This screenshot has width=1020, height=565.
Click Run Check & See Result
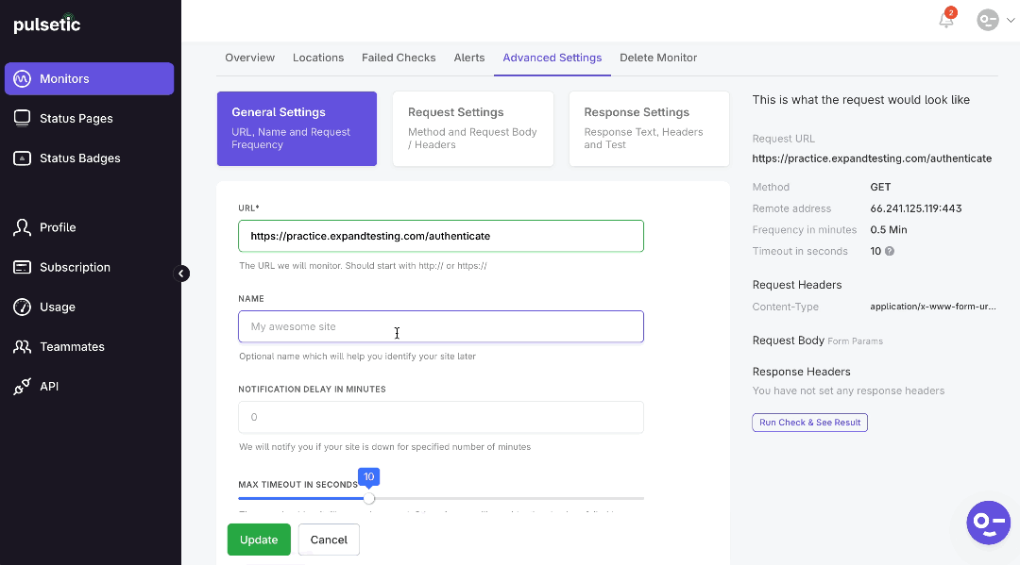tap(810, 423)
